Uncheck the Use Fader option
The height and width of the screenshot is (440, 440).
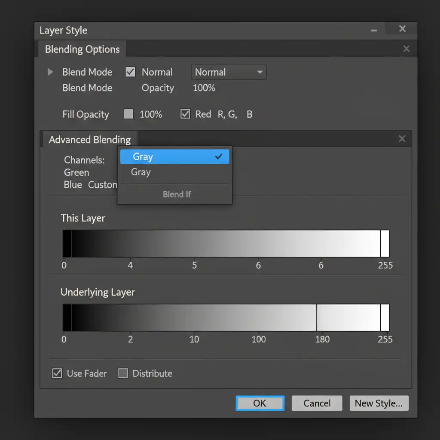[x=57, y=373]
